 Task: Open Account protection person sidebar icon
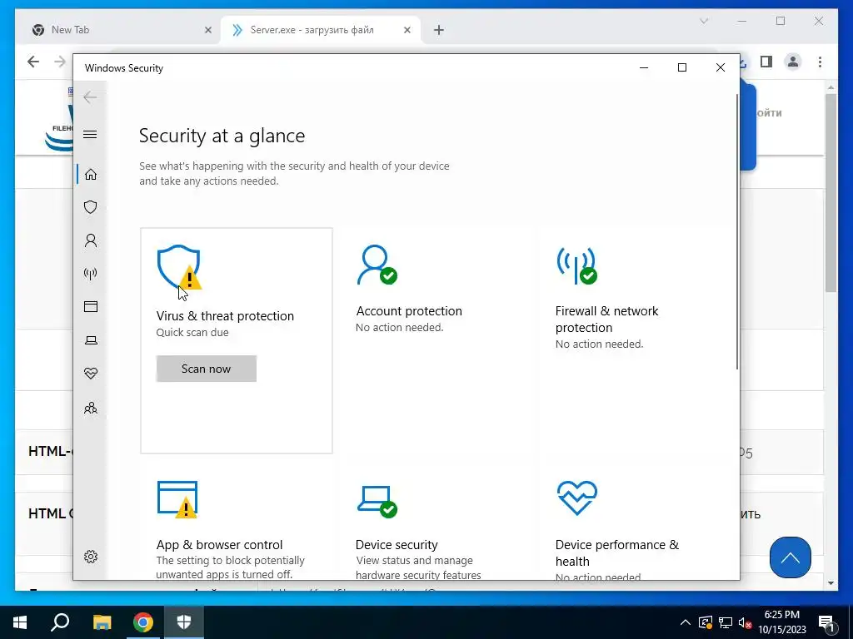(91, 240)
